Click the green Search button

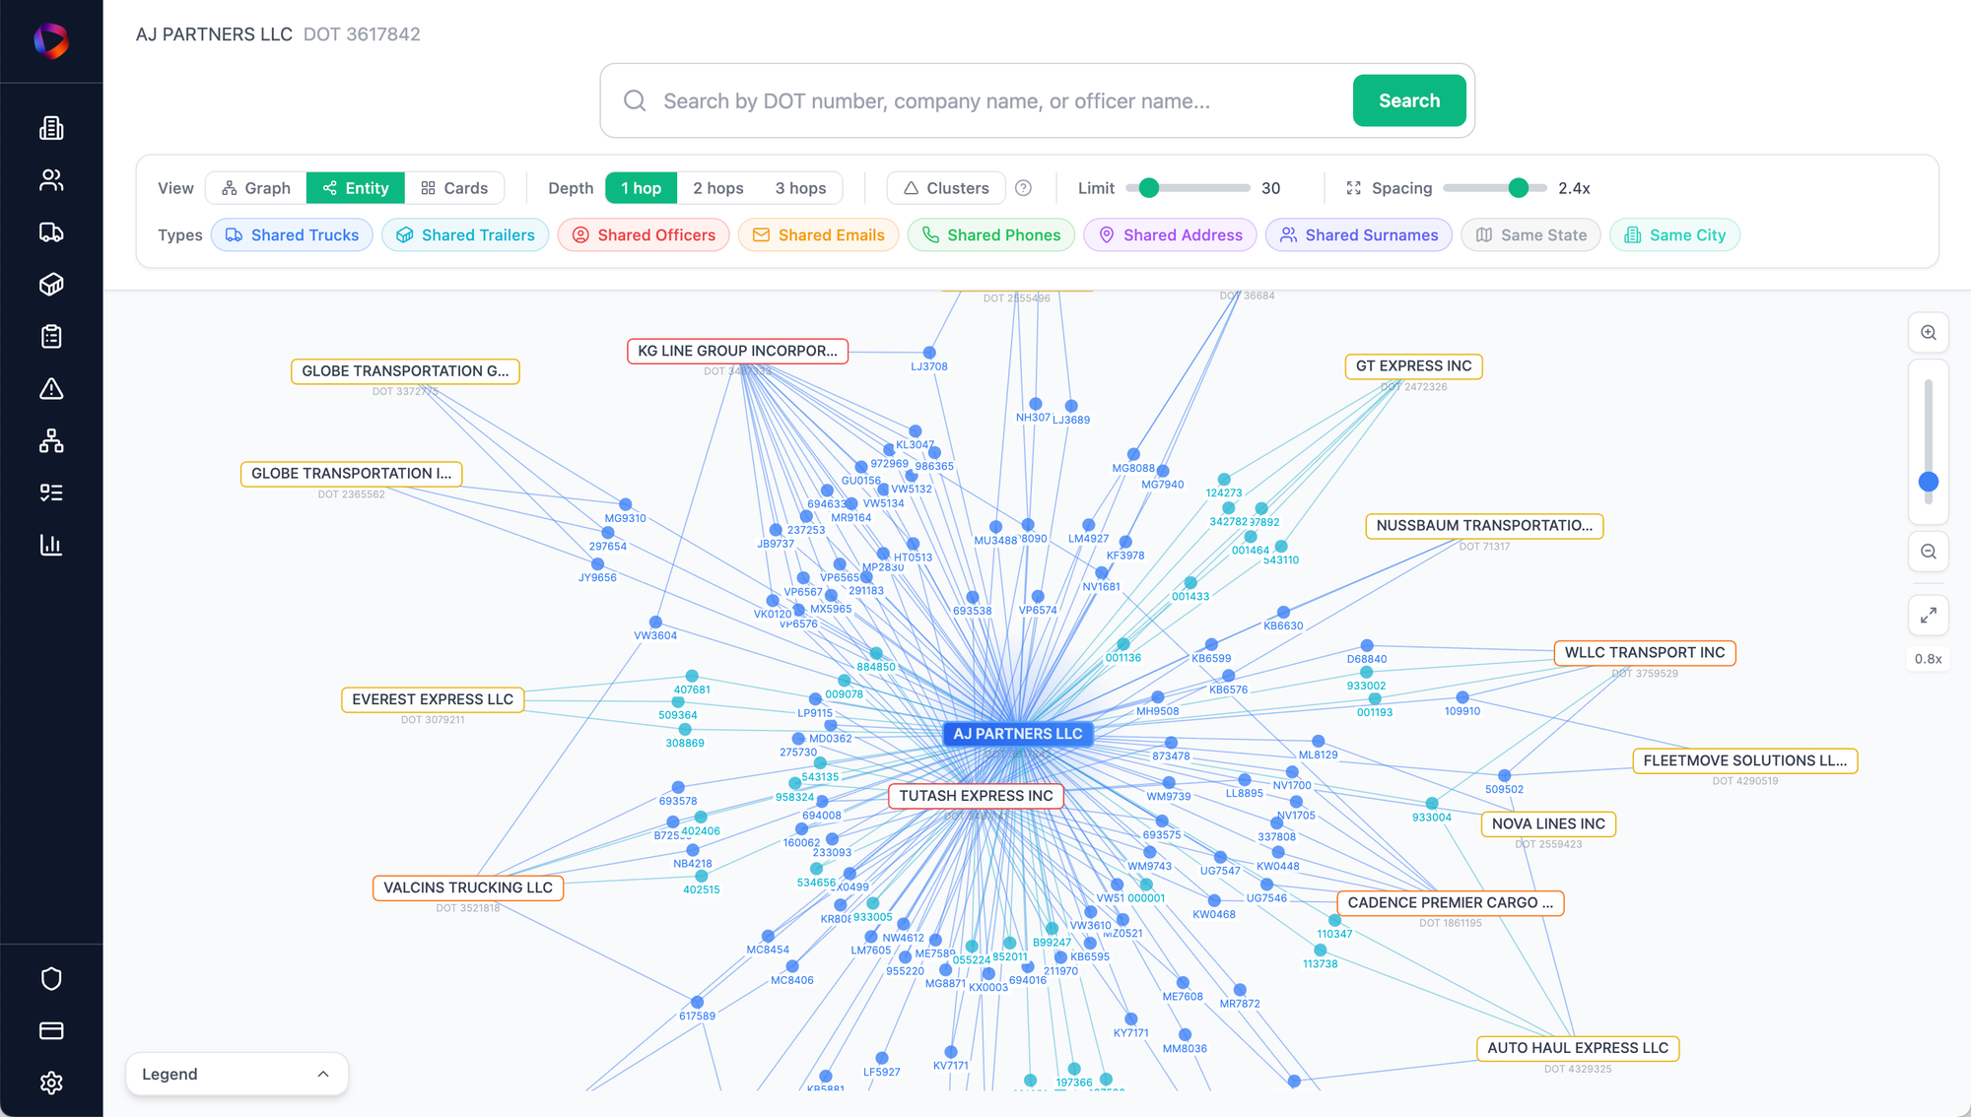tap(1408, 100)
